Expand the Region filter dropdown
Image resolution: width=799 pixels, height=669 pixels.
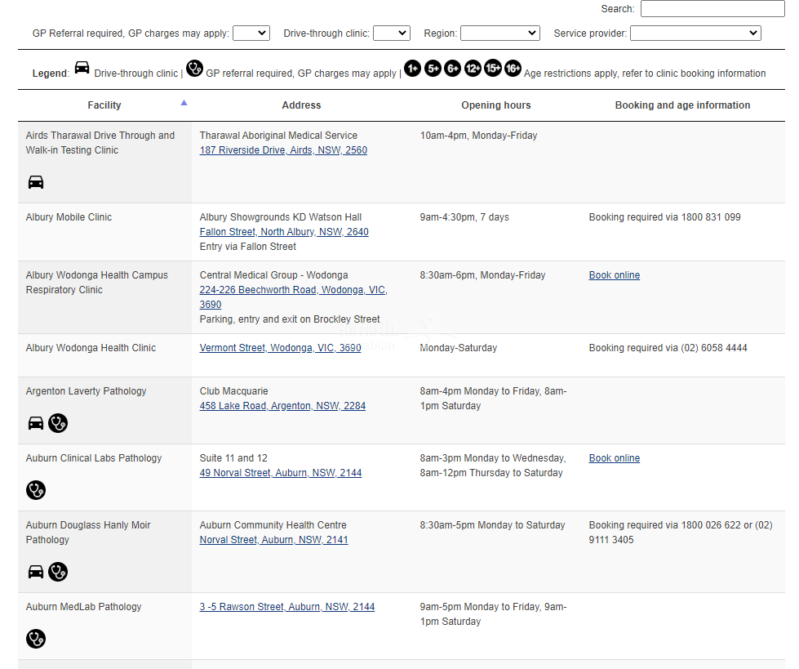coord(500,33)
